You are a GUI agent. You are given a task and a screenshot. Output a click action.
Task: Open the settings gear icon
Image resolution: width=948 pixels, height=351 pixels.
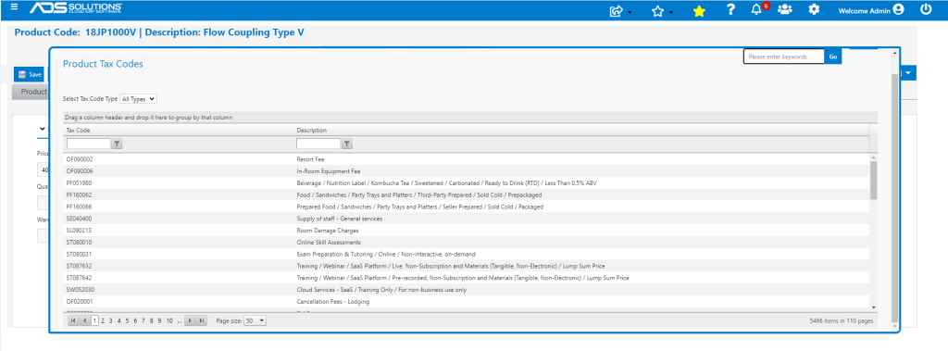coord(815,9)
